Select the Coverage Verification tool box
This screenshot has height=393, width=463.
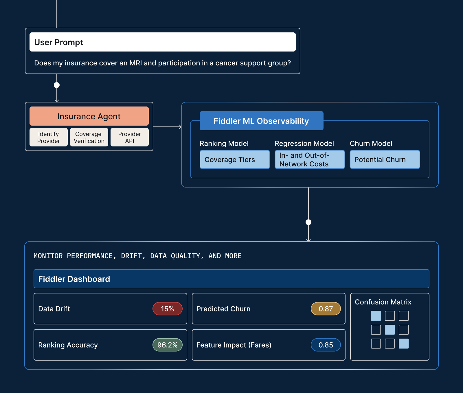[x=89, y=137]
